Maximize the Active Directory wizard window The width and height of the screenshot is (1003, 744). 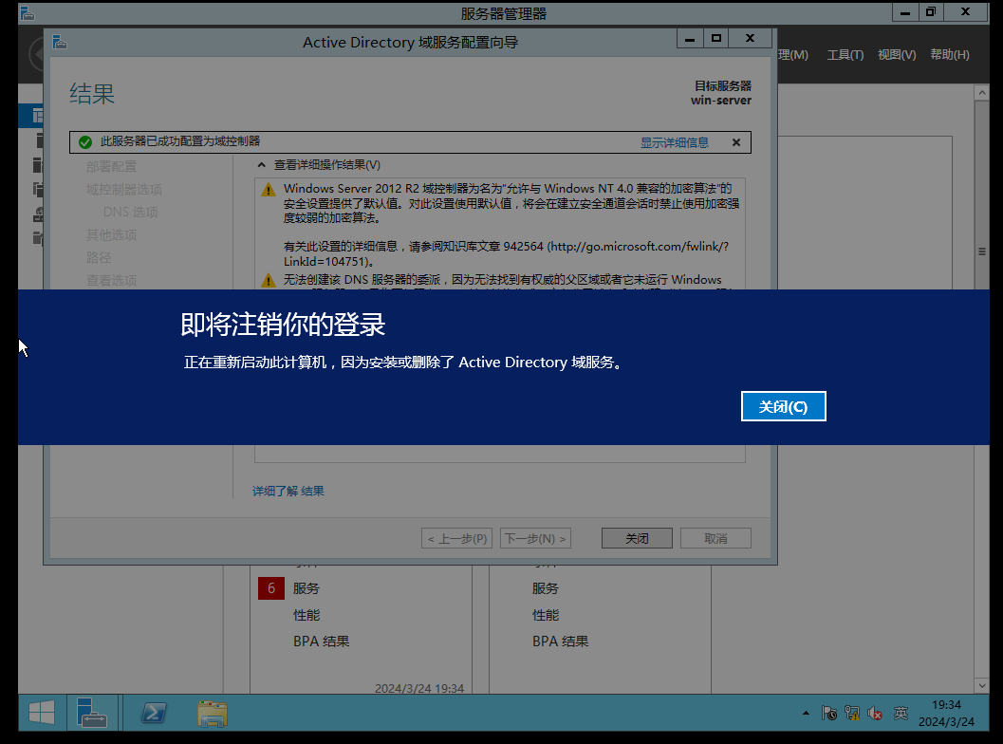[716, 39]
